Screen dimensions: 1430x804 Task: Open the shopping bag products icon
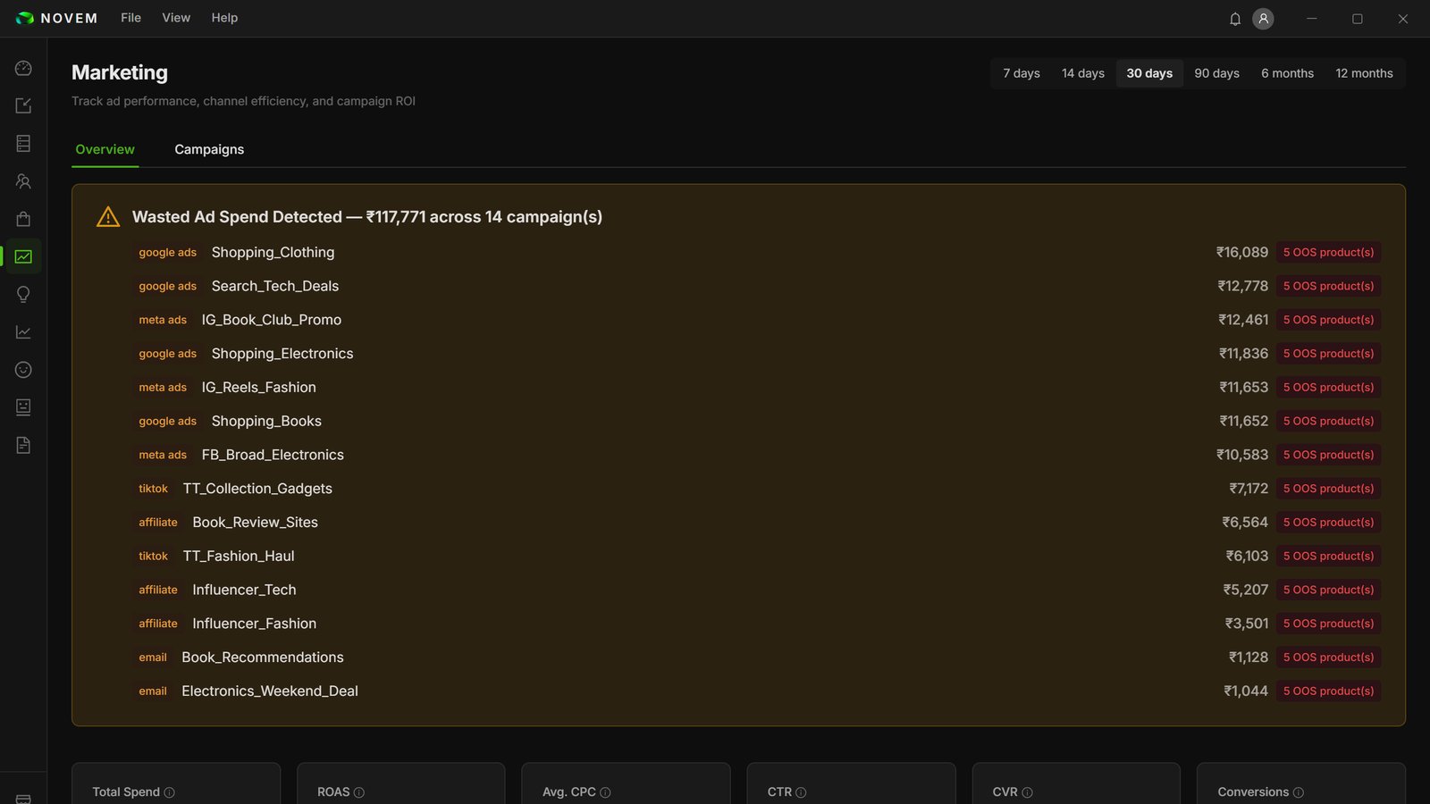pyautogui.click(x=23, y=219)
